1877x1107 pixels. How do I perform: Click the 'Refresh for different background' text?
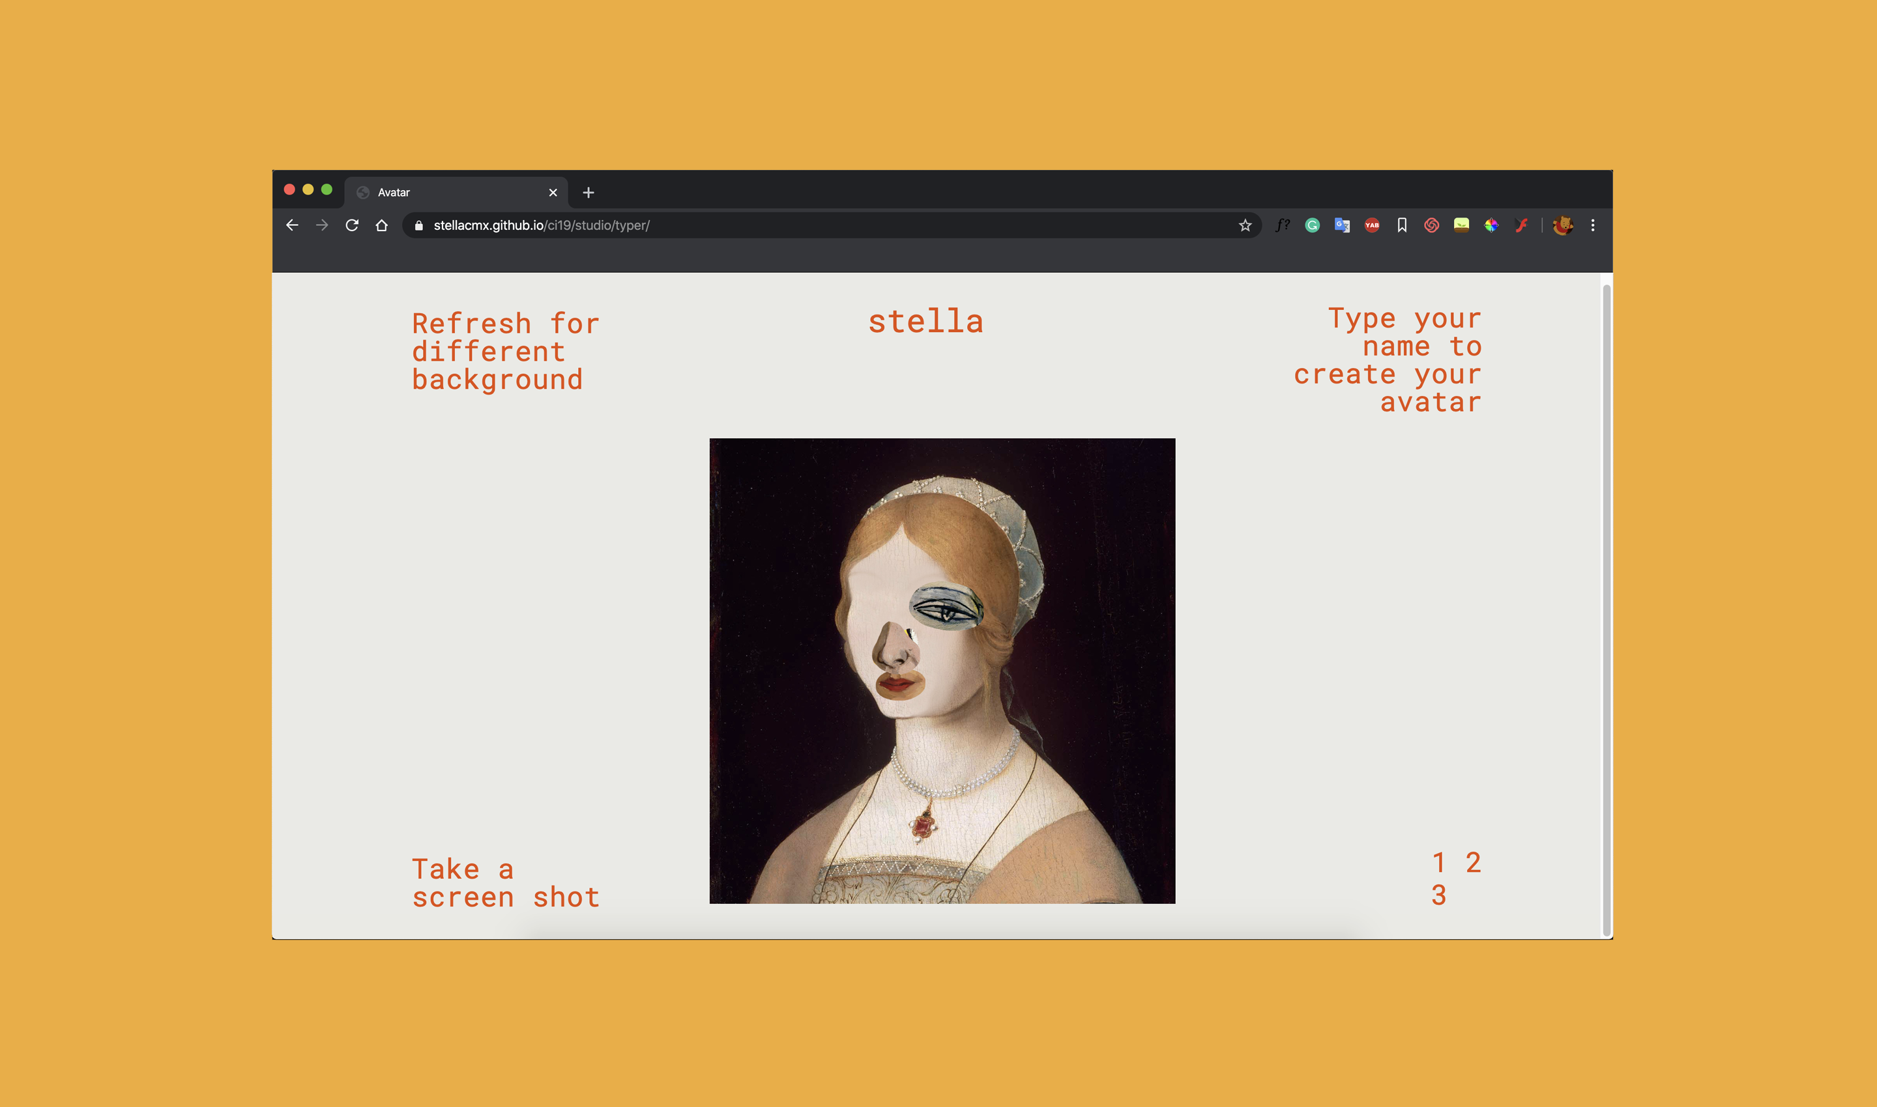pyautogui.click(x=506, y=352)
